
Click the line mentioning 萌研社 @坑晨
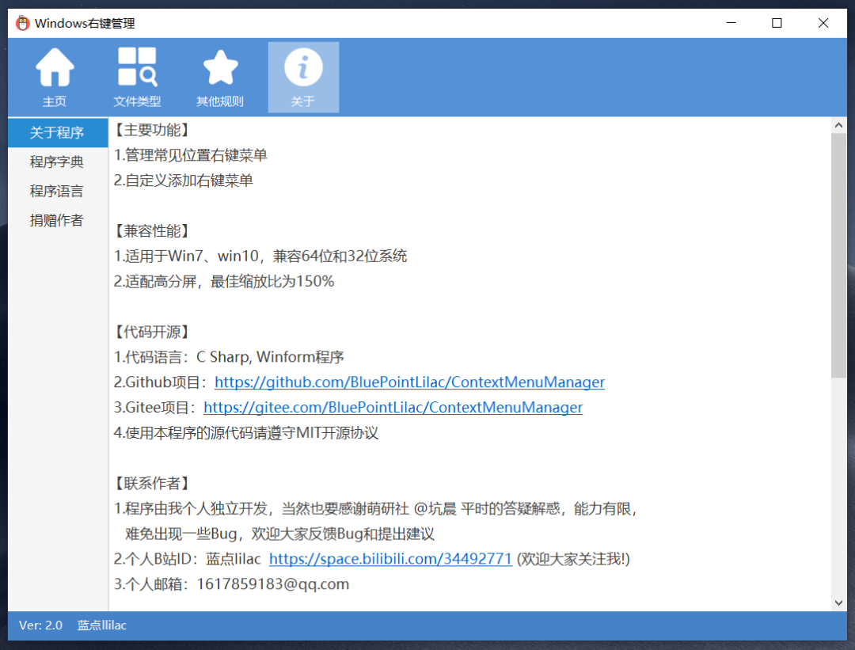(x=376, y=509)
